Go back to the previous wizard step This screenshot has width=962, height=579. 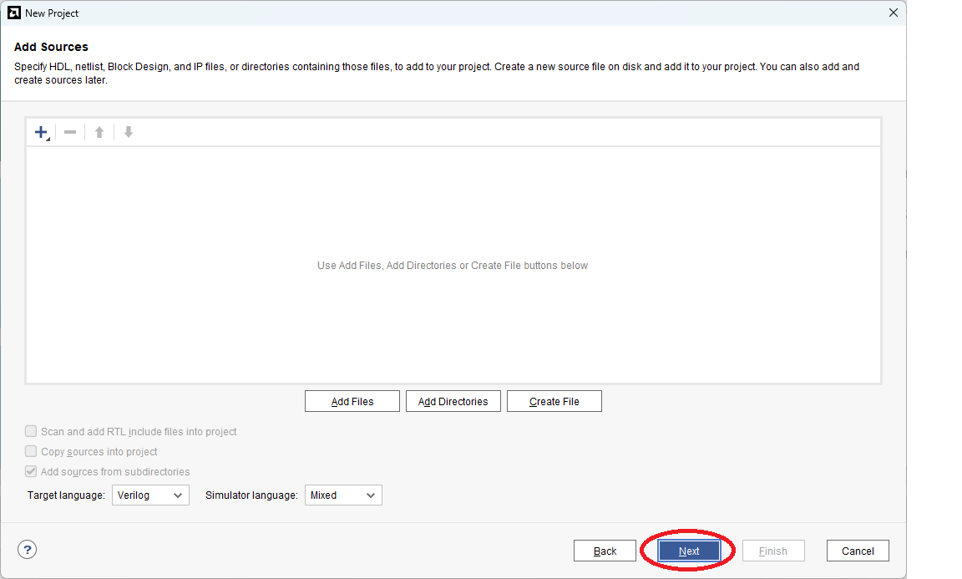[x=605, y=550]
